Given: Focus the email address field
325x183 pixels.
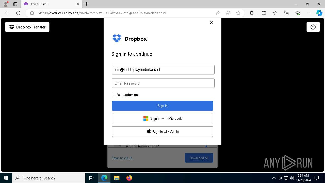Looking at the screenshot, I should 163,70.
